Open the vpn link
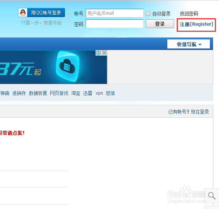This screenshot has height=209, width=219. pyautogui.click(x=99, y=93)
